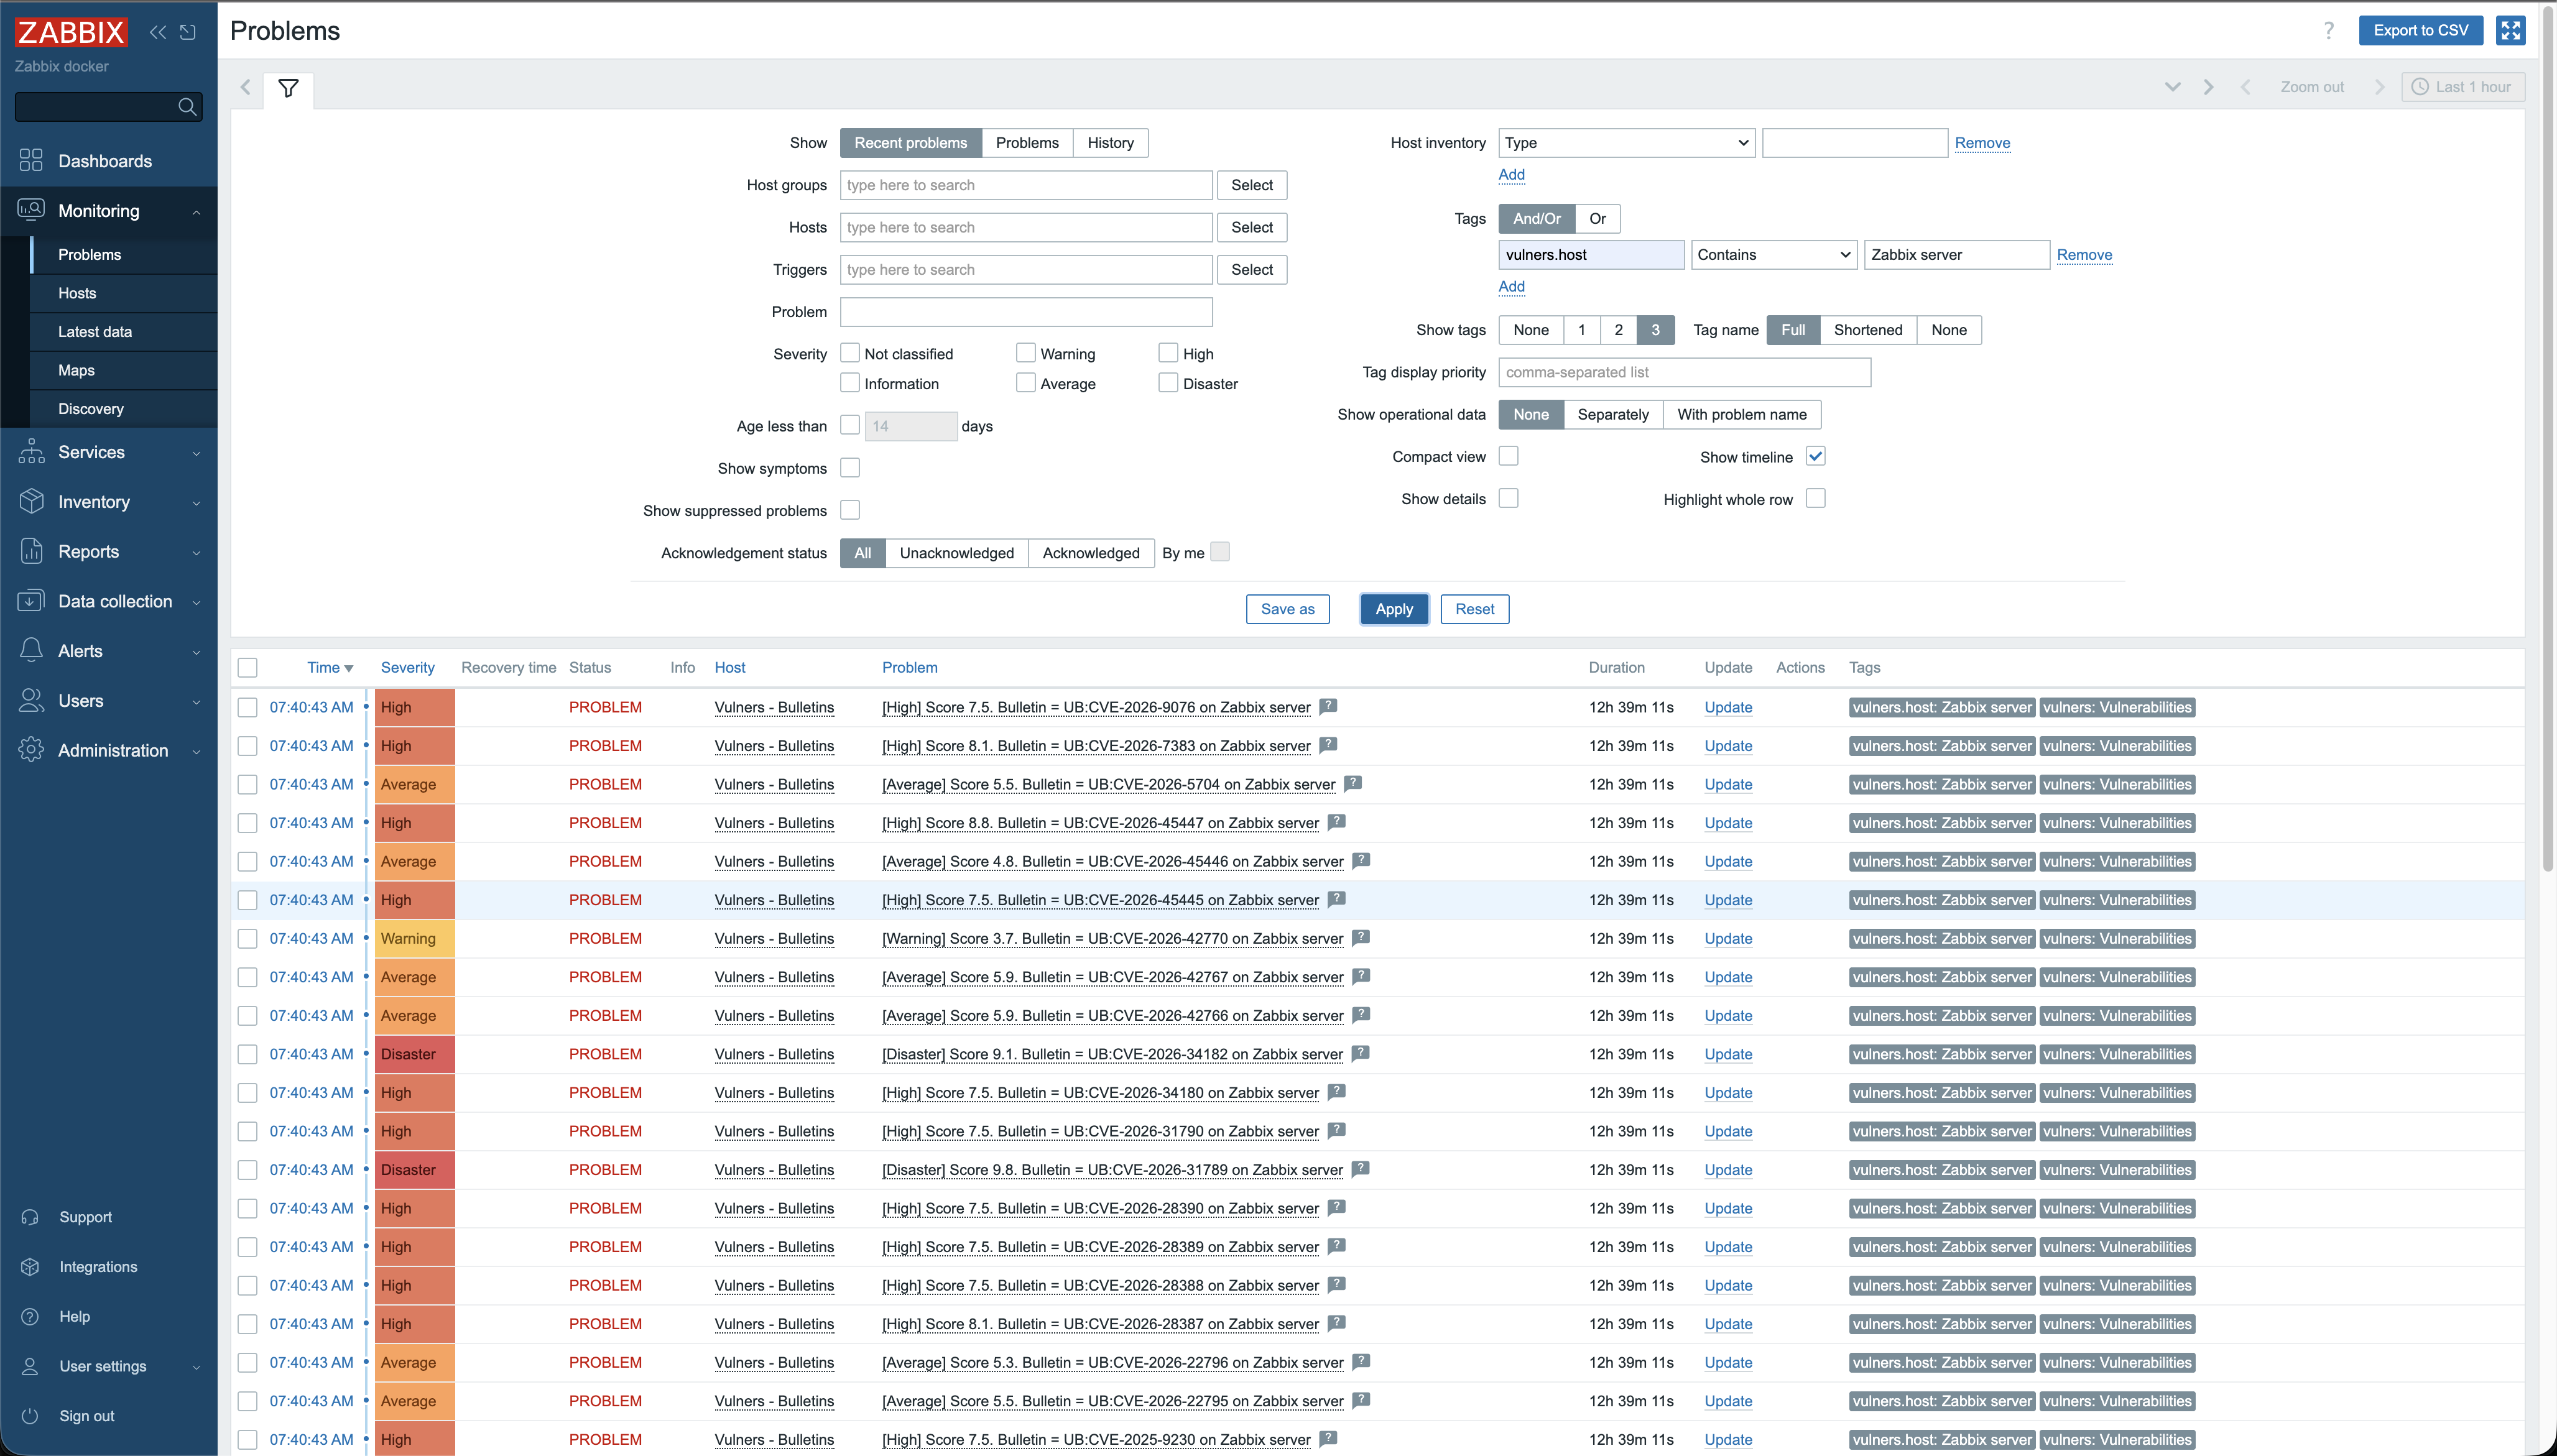Click the User settings icon
The width and height of the screenshot is (2557, 1456).
[x=30, y=1366]
